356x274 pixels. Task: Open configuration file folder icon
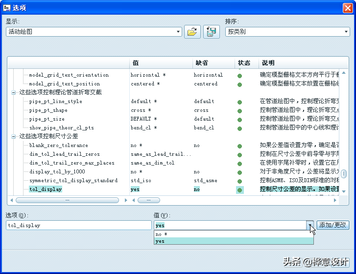pyautogui.click(x=192, y=32)
